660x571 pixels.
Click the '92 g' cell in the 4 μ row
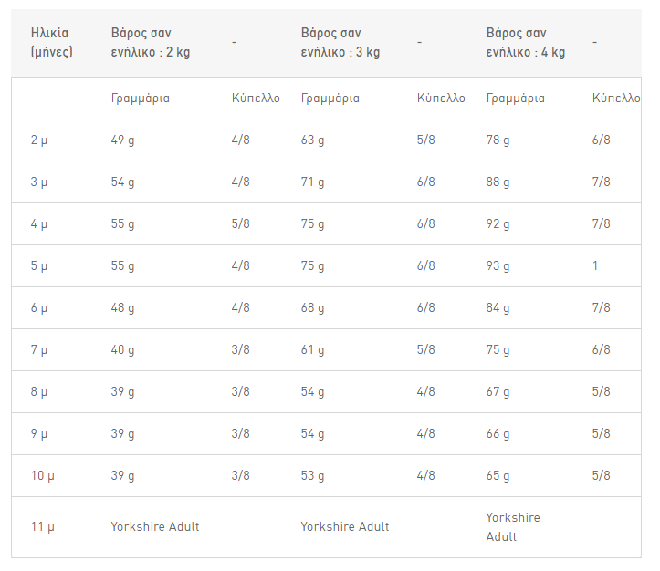click(498, 223)
